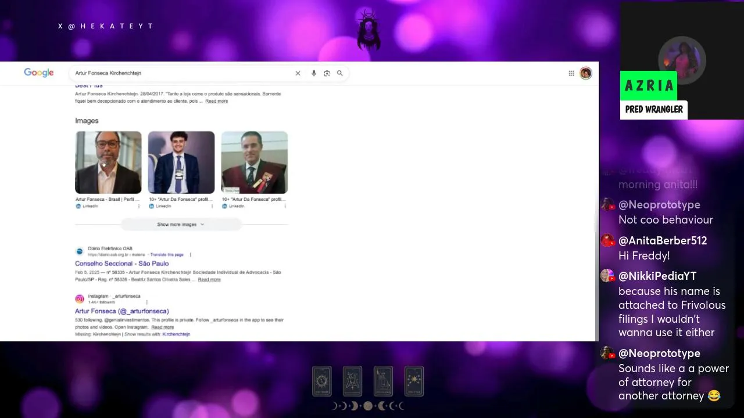
Task: Click the Translate this page link
Action: coord(167,255)
